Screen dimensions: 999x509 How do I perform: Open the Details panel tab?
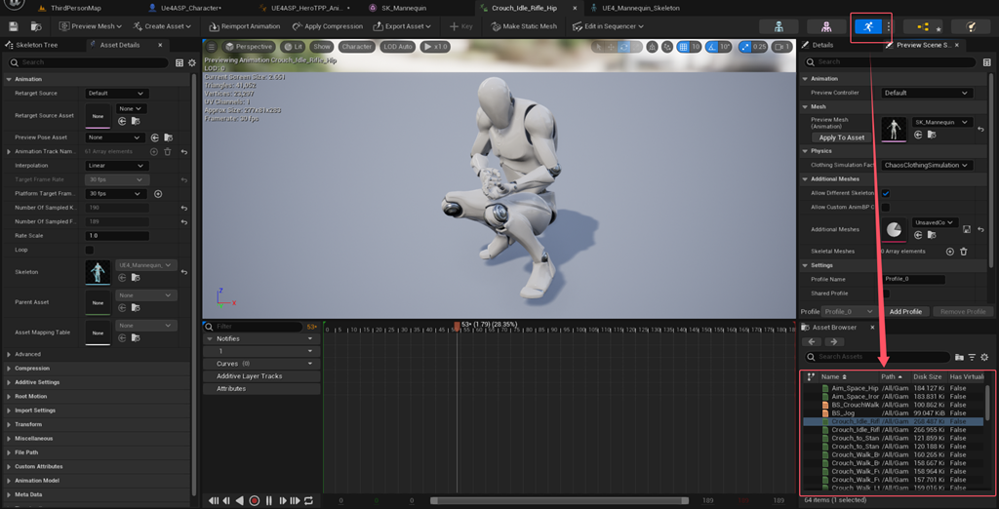[x=821, y=45]
